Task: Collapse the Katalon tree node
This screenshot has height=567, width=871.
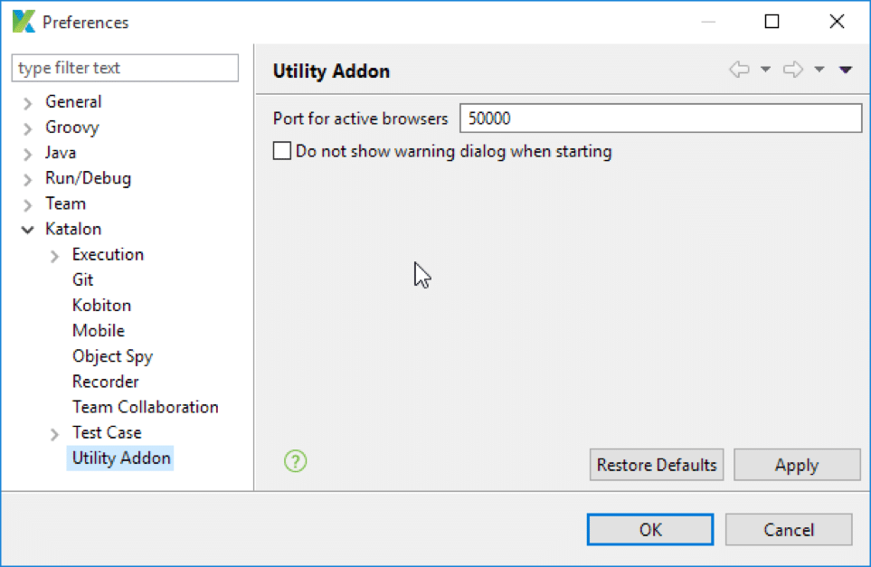Action: tap(28, 230)
